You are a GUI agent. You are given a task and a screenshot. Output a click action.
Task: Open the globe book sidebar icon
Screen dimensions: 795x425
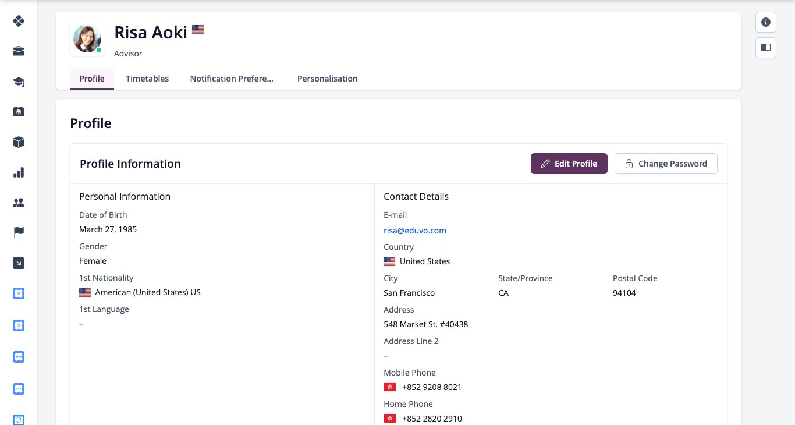19,112
